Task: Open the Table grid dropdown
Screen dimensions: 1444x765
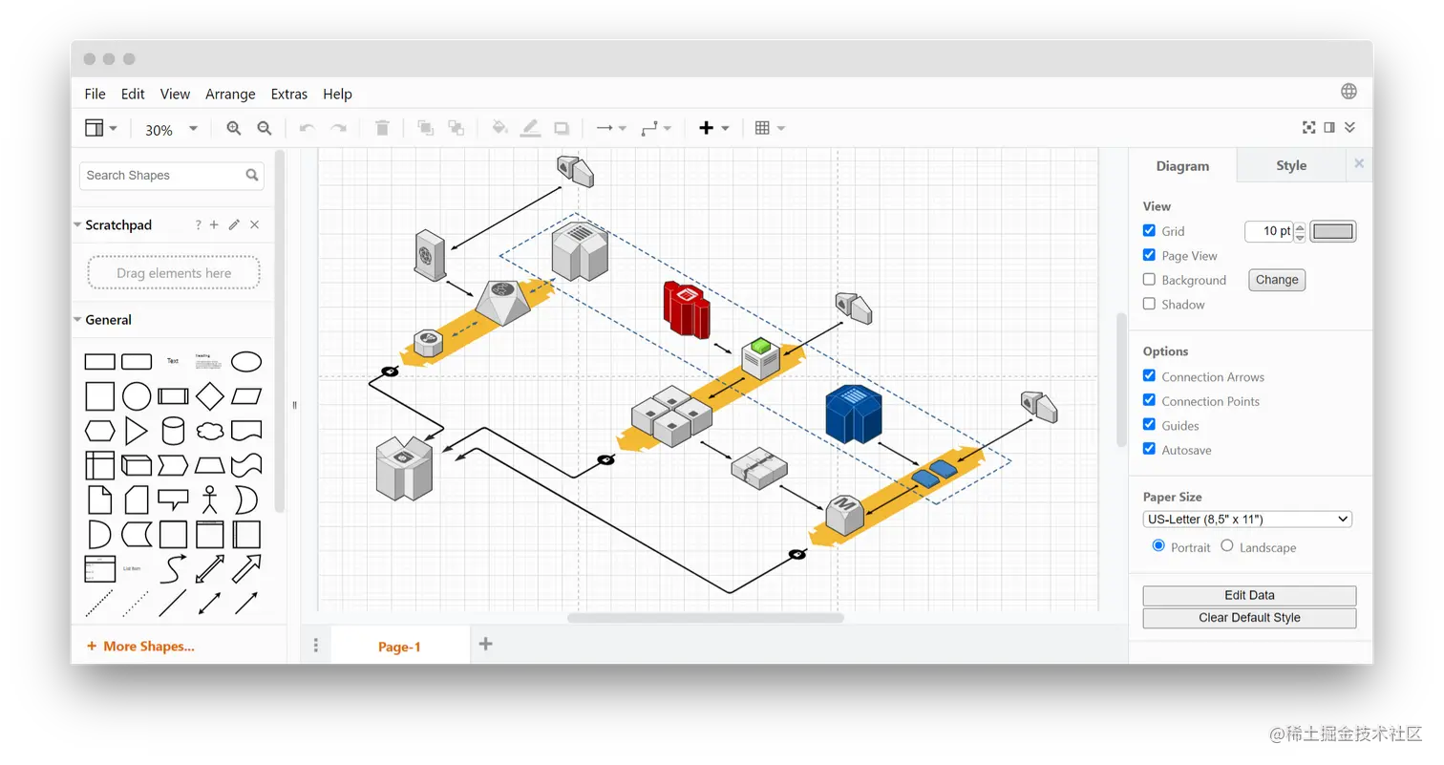Action: coord(770,128)
